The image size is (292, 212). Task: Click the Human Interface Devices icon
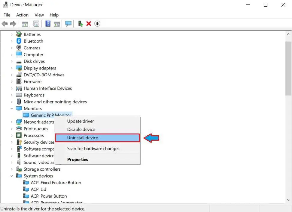pyautogui.click(x=19, y=88)
